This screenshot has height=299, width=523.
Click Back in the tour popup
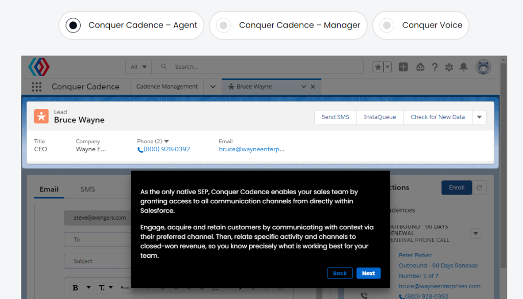[x=340, y=274]
